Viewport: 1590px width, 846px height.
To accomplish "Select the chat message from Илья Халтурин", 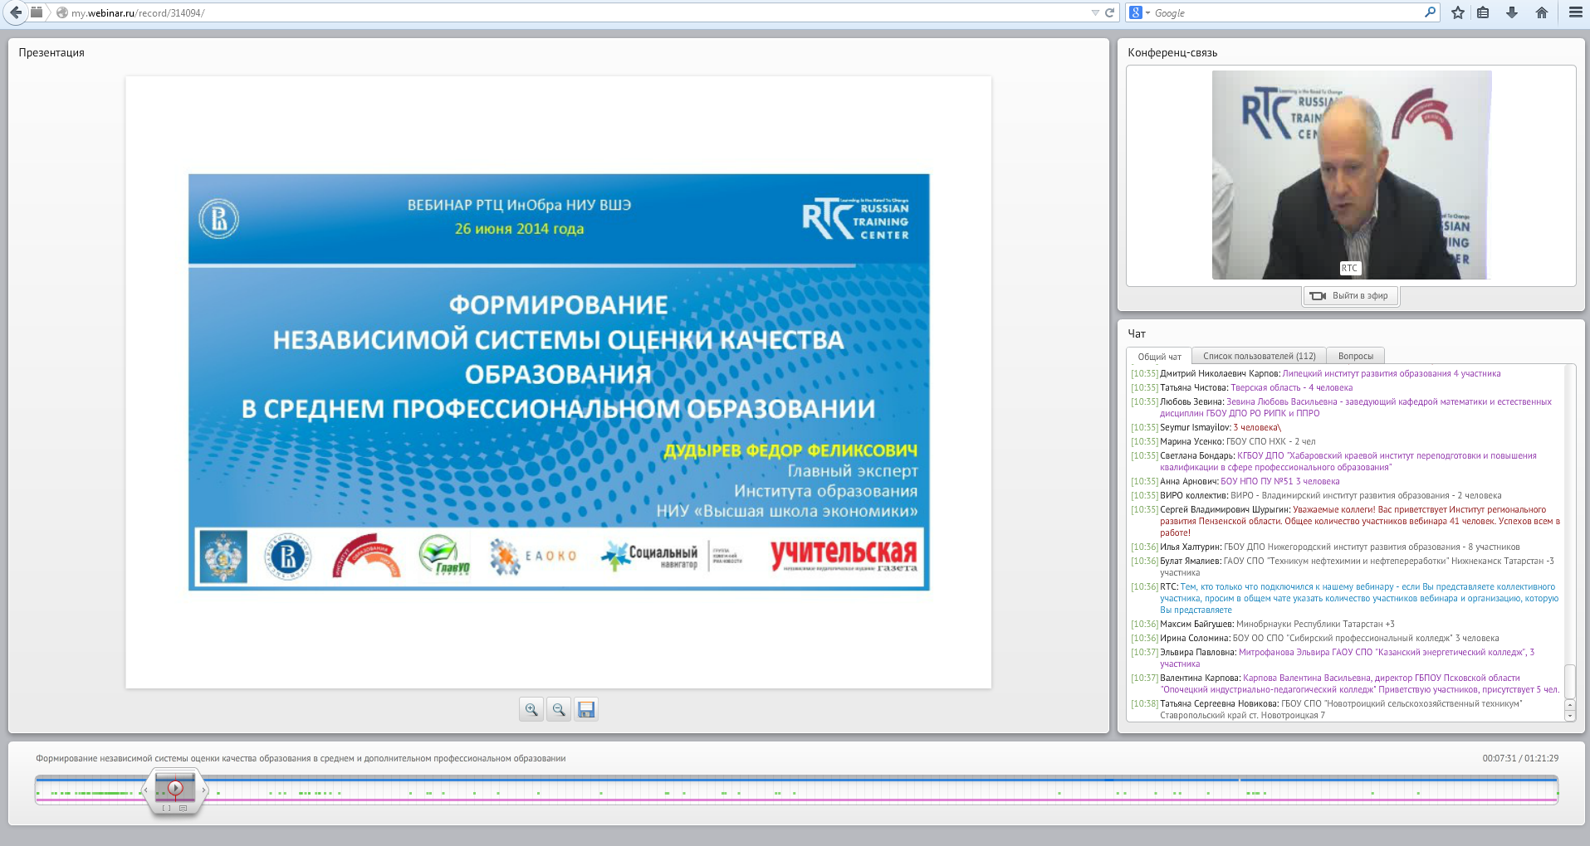I will [x=1326, y=547].
